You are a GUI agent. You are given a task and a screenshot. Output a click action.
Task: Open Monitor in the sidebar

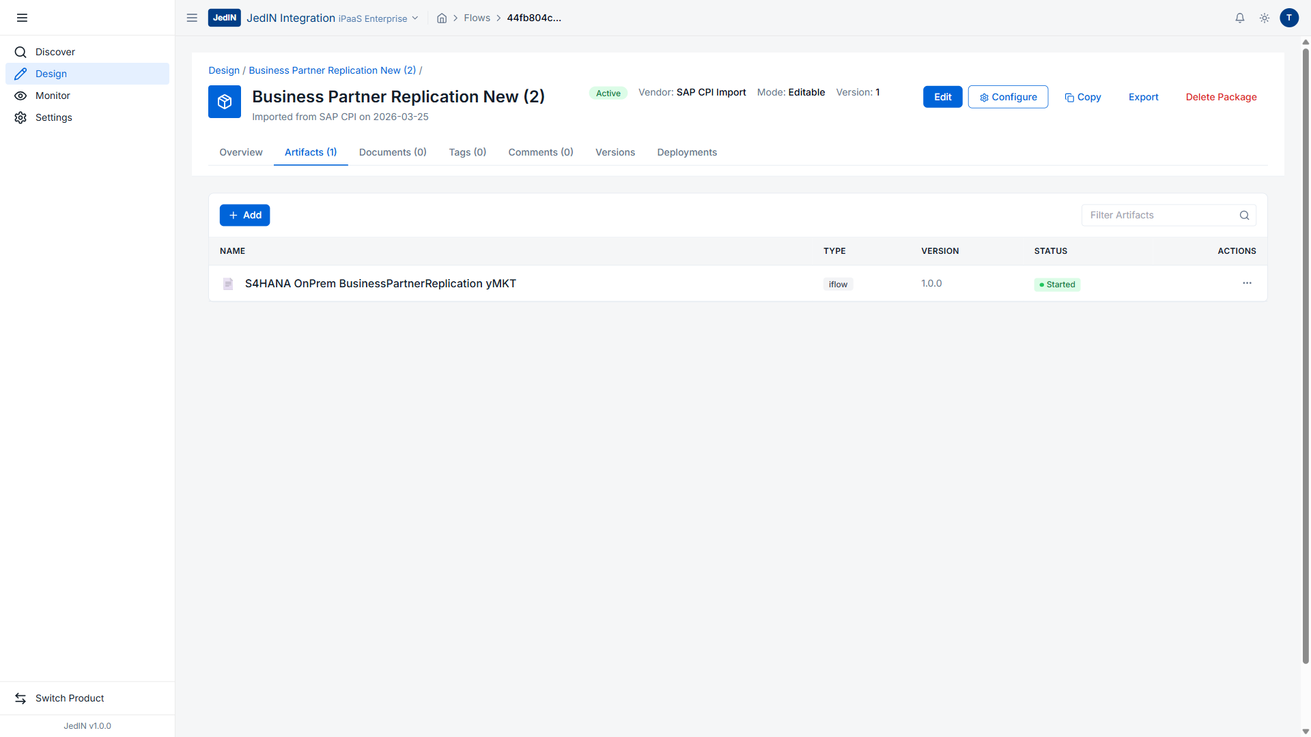tap(53, 96)
